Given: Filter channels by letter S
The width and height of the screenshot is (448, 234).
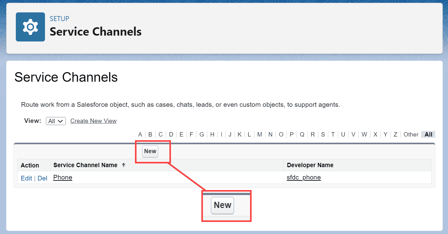Looking at the screenshot, I should tap(323, 134).
